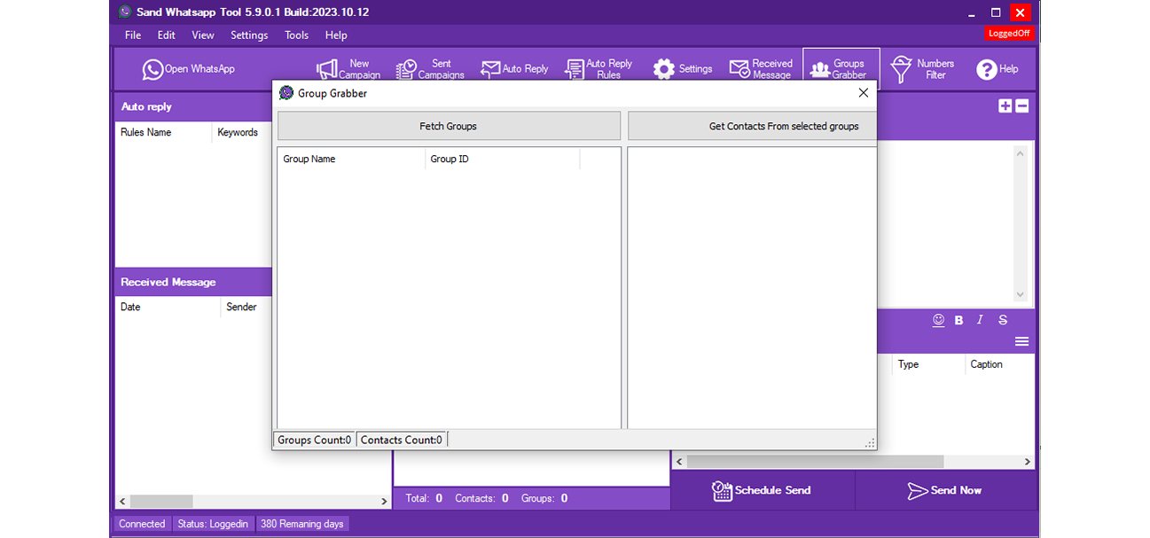The image size is (1150, 538).
Task: Click the Fetch Groups button
Action: coord(449,126)
